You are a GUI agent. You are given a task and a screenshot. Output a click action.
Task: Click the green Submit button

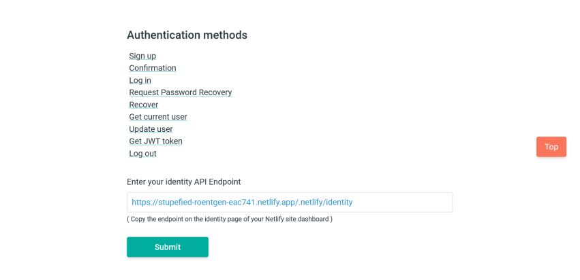tap(168, 247)
